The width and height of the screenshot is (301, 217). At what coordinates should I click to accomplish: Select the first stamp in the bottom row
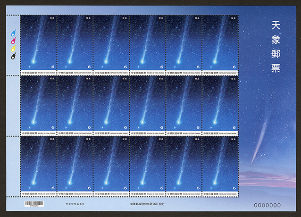38,167
